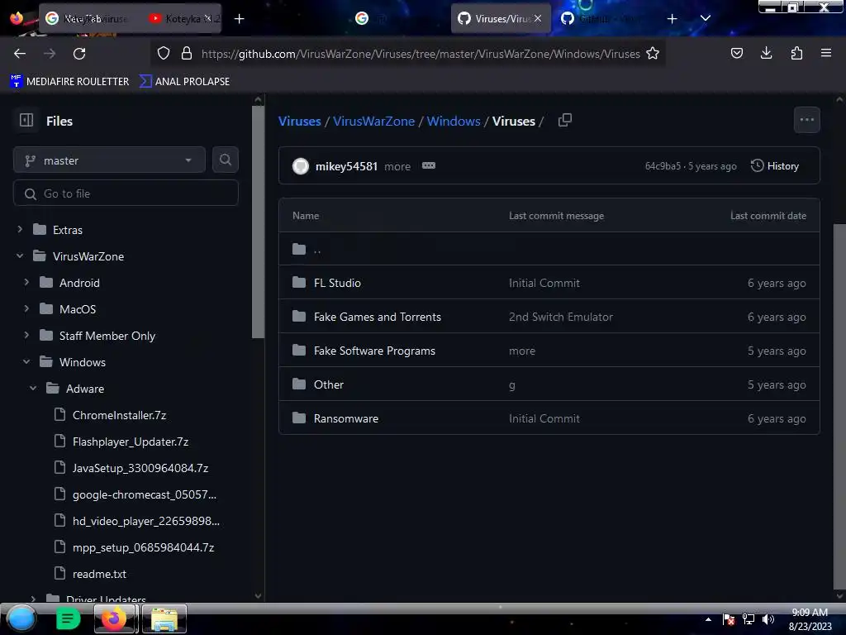Open the network tray icon
846x635 pixels.
tap(749, 619)
